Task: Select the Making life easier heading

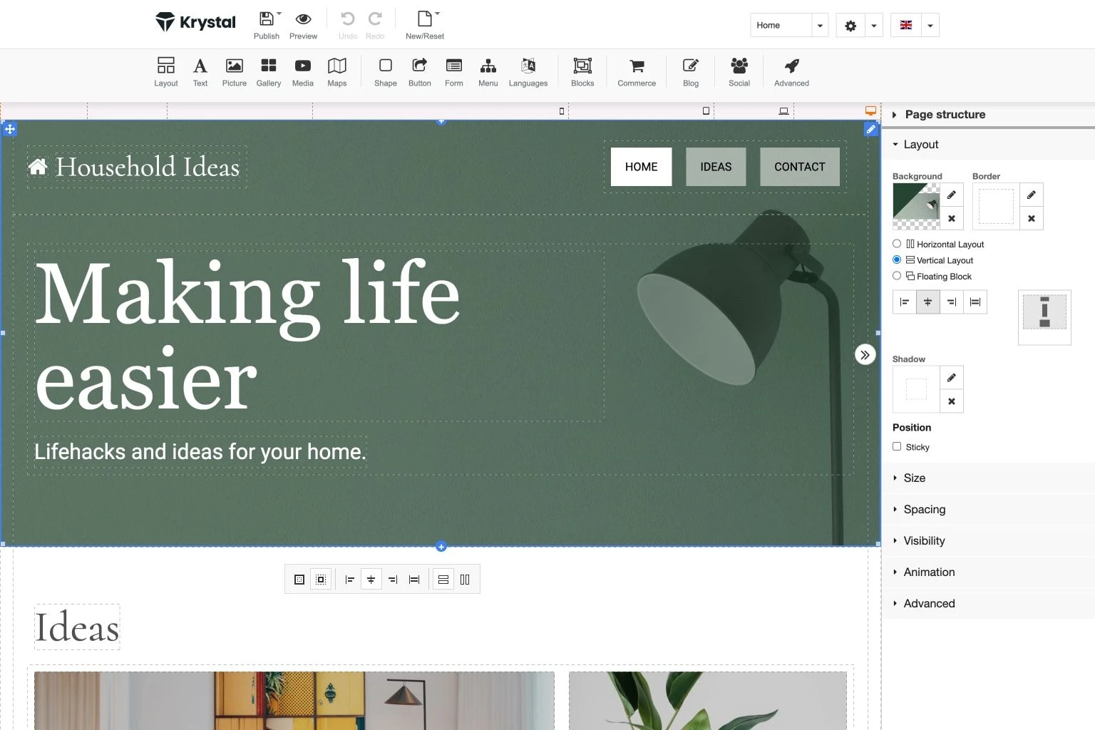Action: coord(250,331)
